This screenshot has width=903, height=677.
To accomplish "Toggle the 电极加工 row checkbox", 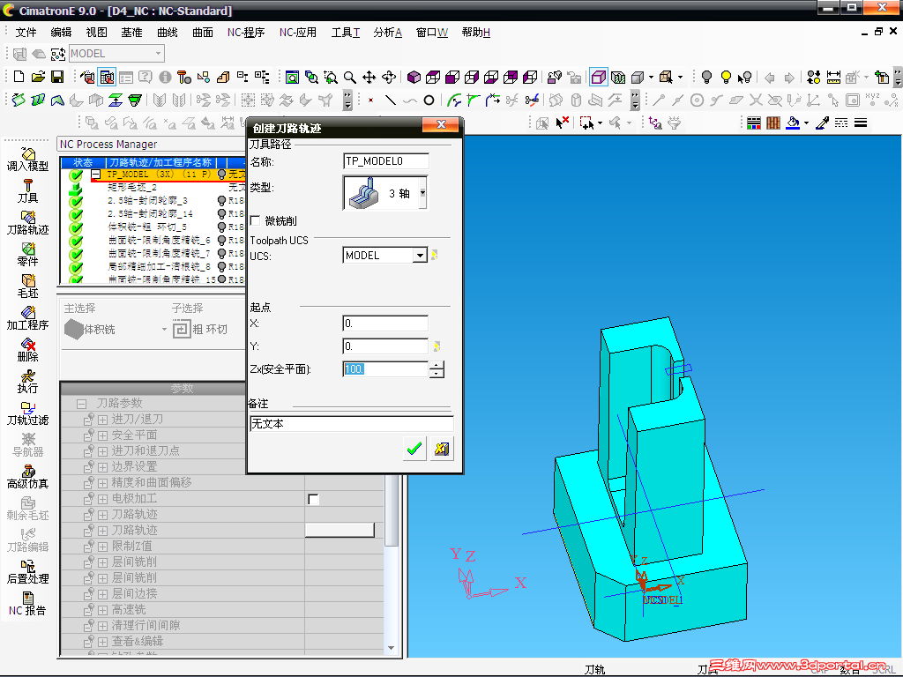I will [x=313, y=499].
